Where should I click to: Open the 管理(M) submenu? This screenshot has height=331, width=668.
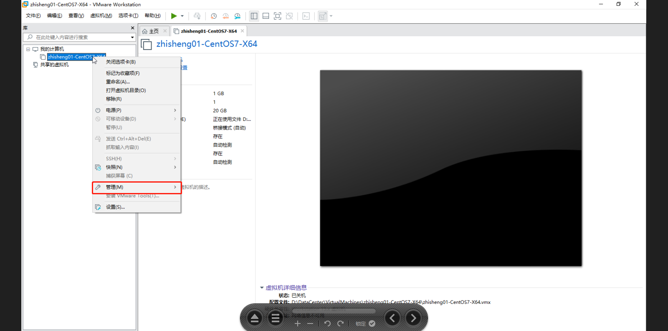(x=137, y=187)
